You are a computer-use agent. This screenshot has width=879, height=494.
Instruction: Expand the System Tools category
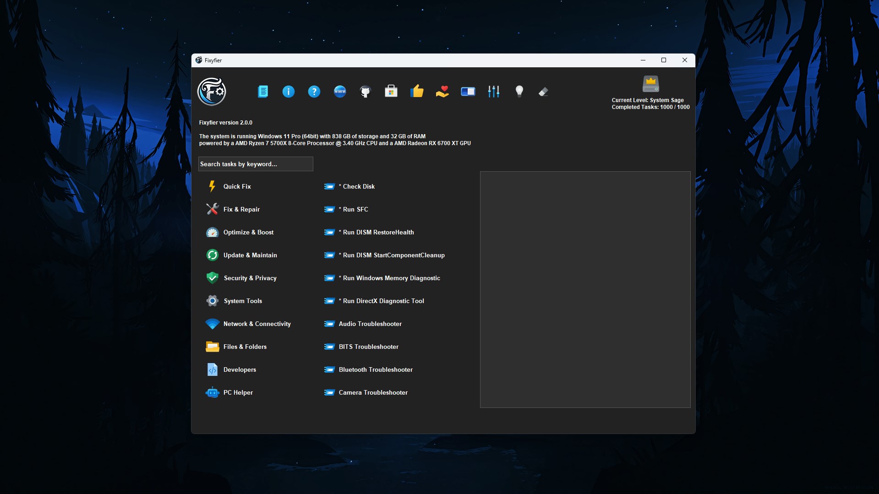coord(242,301)
